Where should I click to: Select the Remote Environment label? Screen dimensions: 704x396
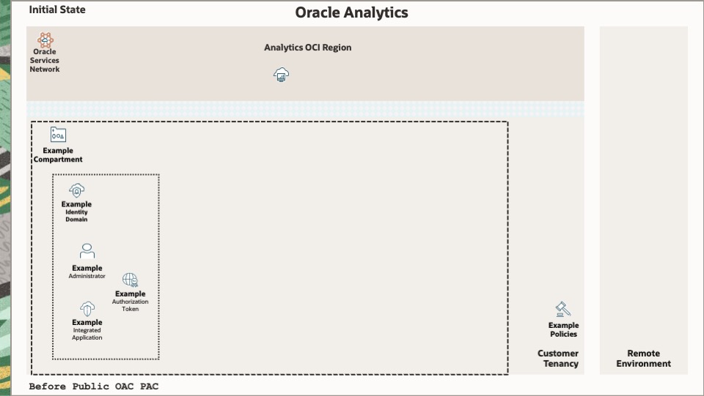(x=643, y=359)
